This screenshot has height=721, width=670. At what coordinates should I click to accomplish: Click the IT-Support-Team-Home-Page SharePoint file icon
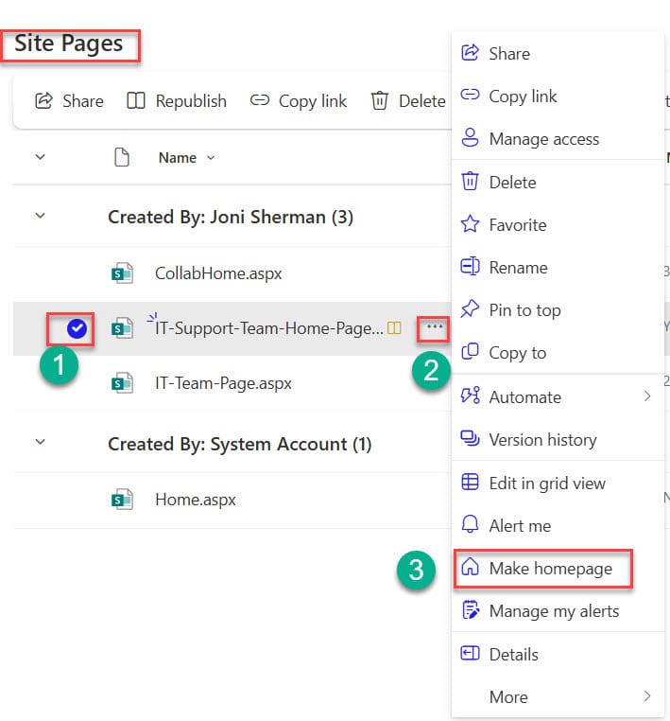tap(122, 327)
